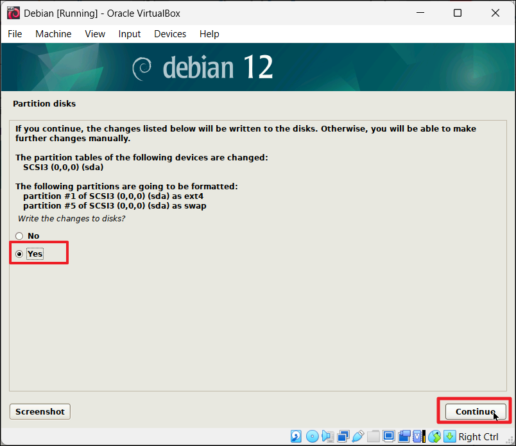The image size is (516, 446).
Task: Click the optical disc status icon
Action: click(x=312, y=437)
